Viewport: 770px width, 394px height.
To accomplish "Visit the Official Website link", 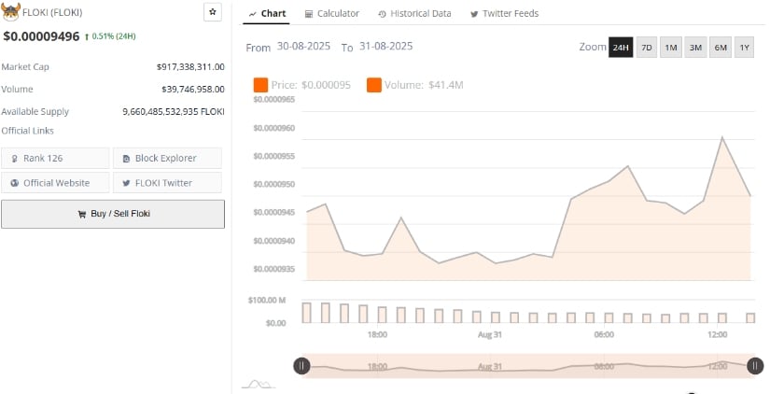I will [55, 183].
